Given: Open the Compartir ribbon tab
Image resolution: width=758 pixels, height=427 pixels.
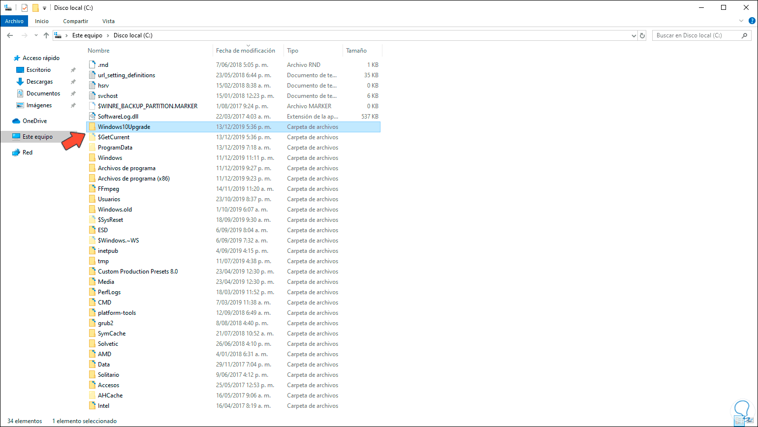Looking at the screenshot, I should (75, 21).
